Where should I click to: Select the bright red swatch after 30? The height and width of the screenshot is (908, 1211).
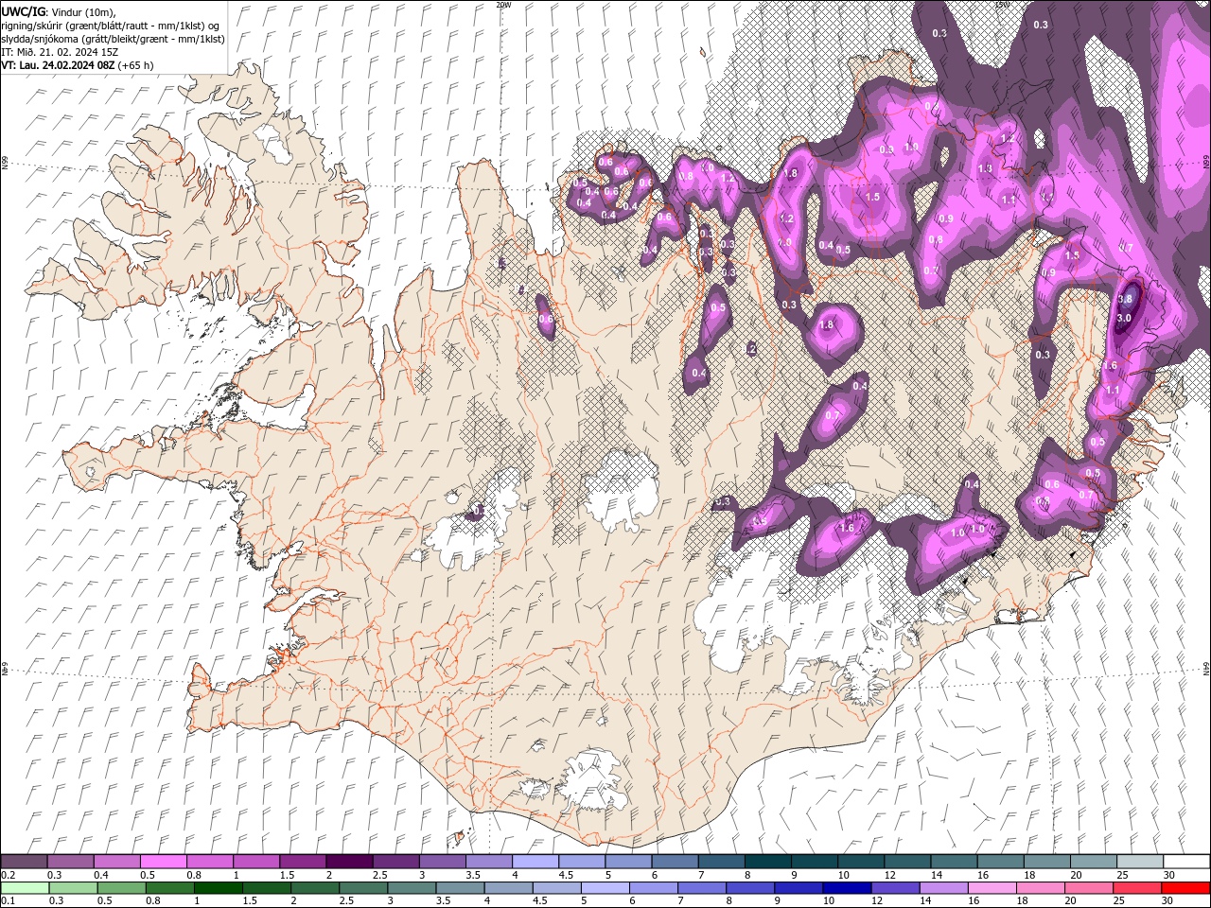coord(1184,888)
